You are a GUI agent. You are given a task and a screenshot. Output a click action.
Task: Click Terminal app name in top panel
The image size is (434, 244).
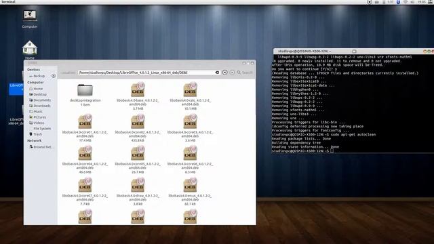(8, 2)
